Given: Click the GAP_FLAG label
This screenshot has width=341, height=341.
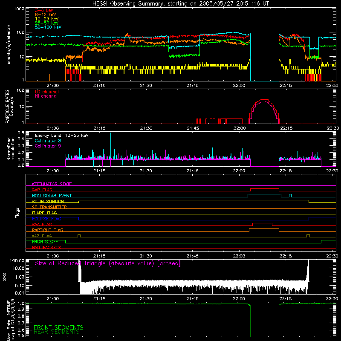Looking at the screenshot, I should (x=42, y=190).
